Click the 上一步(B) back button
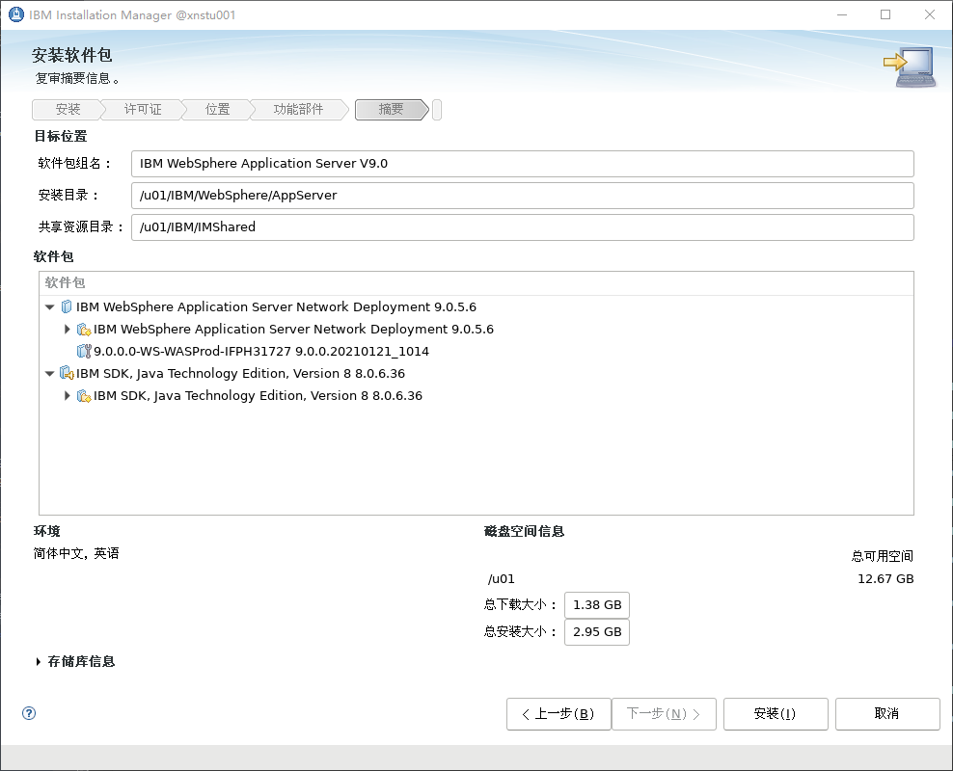Image resolution: width=953 pixels, height=771 pixels. pyautogui.click(x=558, y=714)
